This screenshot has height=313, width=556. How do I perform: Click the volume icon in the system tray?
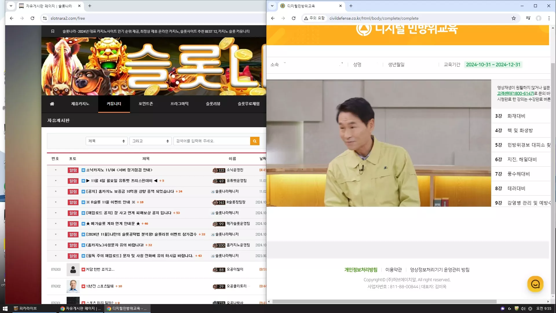523,309
